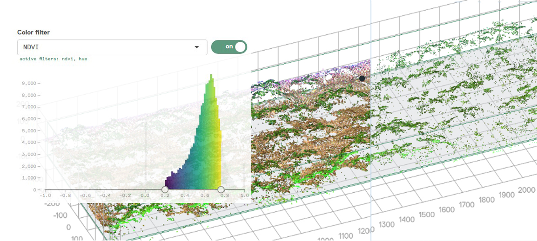Turn off the color filter toggle

229,47
